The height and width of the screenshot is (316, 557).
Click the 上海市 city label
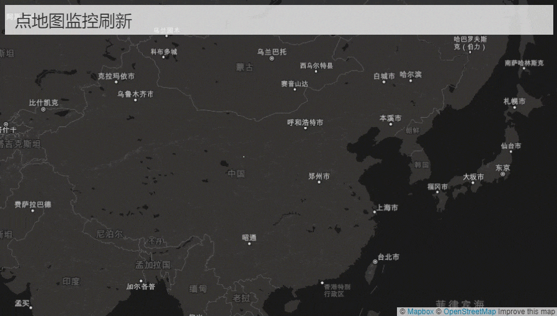pyautogui.click(x=387, y=208)
